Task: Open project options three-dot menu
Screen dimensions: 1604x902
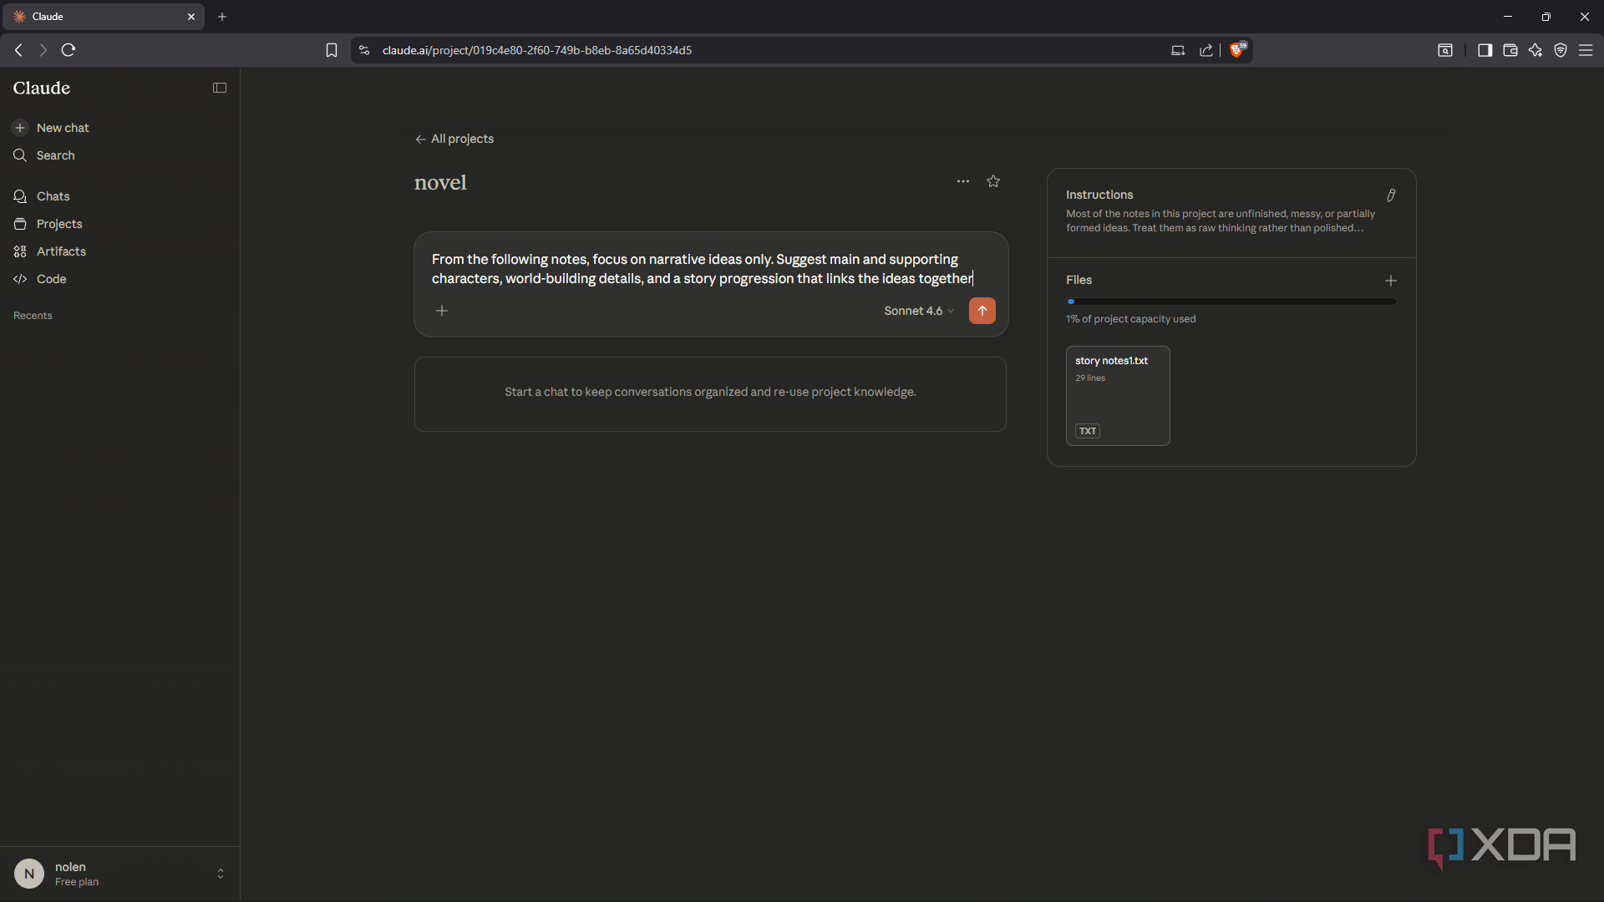Action: (x=963, y=181)
